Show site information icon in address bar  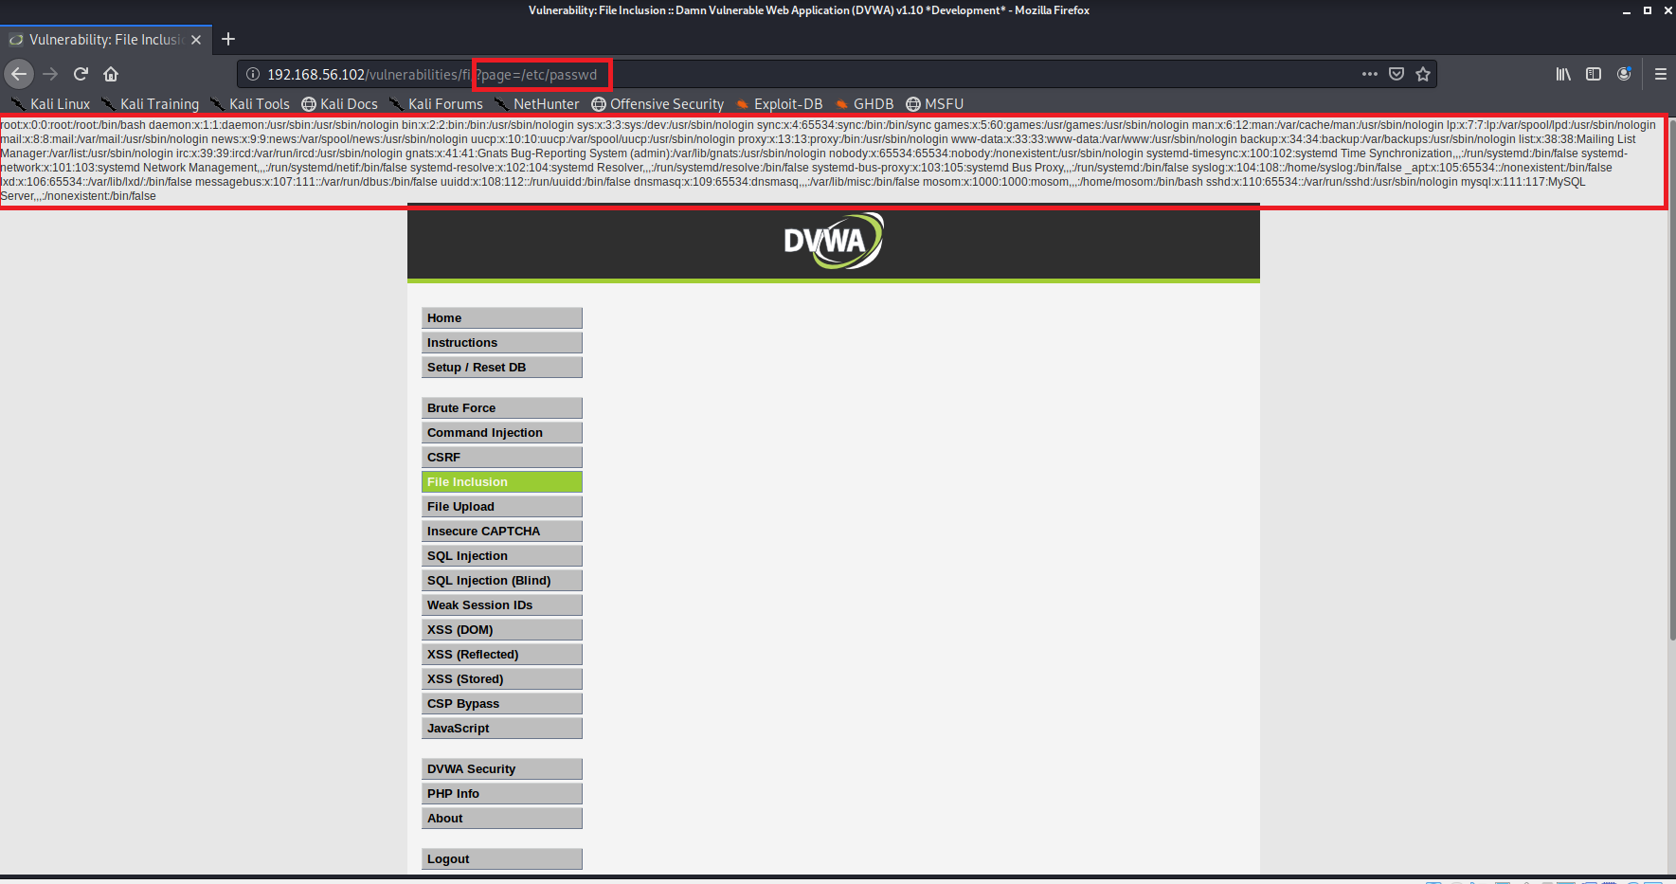[x=253, y=74]
